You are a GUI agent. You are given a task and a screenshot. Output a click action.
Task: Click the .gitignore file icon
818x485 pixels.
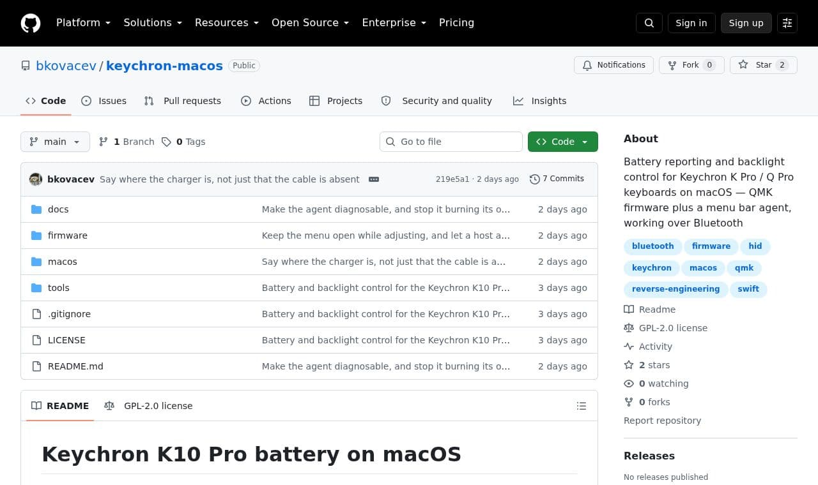click(x=36, y=314)
